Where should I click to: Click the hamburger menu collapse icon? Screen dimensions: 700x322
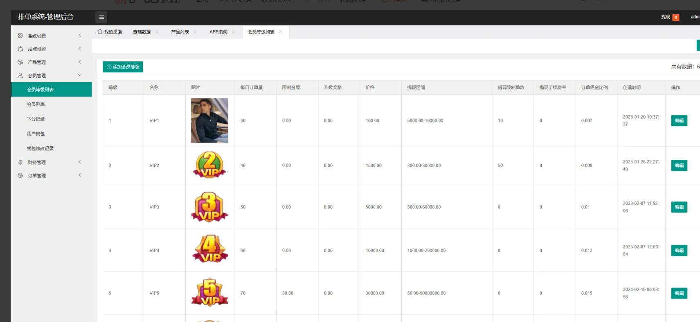pos(101,17)
